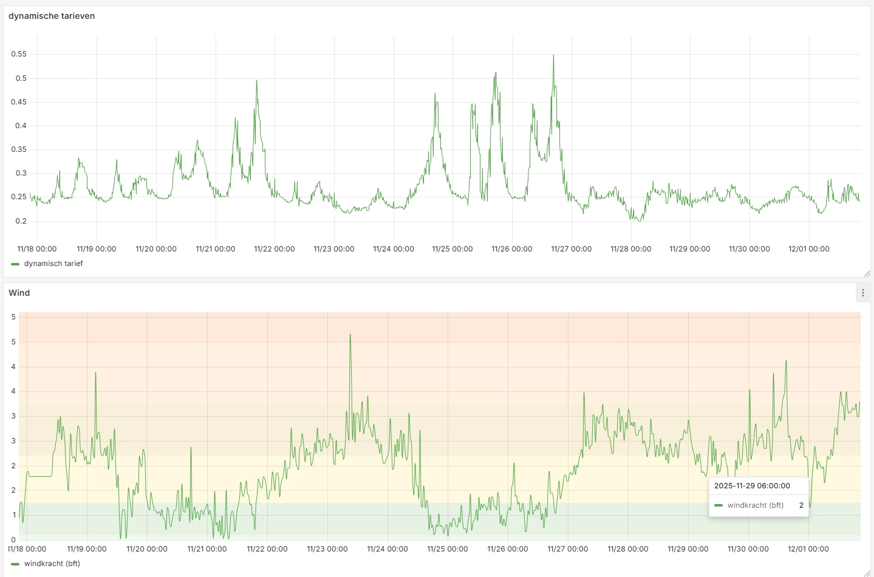This screenshot has height=577, width=874.
Task: Click 11/22 00:00 label on tariff chart axis
Action: tap(275, 249)
